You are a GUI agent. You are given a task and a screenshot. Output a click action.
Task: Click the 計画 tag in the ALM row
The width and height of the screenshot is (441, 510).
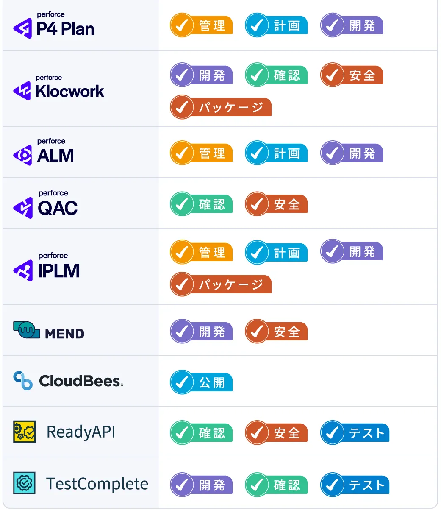tap(277, 153)
